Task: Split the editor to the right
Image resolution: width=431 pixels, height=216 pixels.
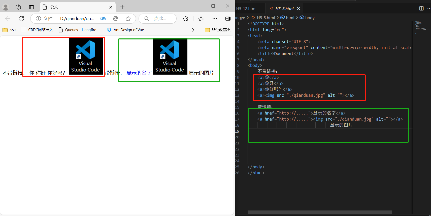Action: (421, 9)
